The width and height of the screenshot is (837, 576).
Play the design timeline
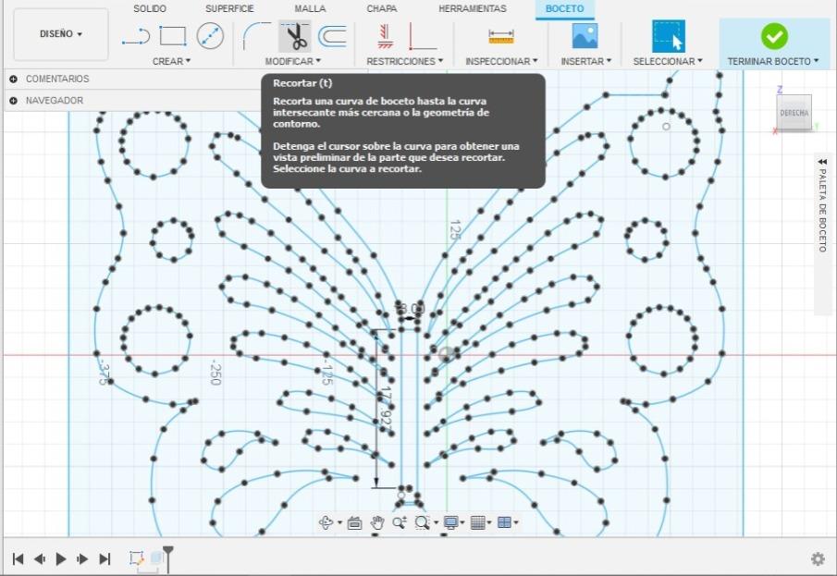[x=61, y=559]
